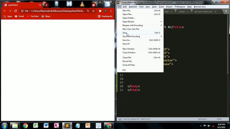Open Gmail bookmark
This screenshot has width=230, height=129.
point(19,16)
